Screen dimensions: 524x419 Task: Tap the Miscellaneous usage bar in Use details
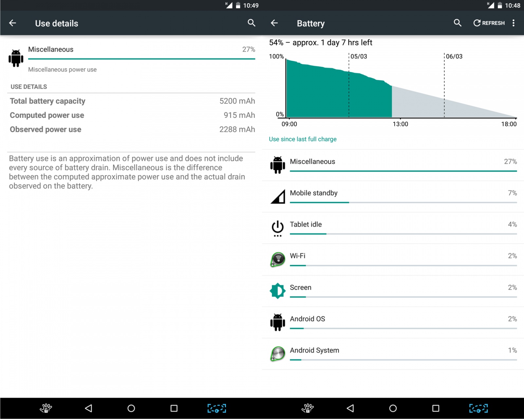pyautogui.click(x=141, y=59)
